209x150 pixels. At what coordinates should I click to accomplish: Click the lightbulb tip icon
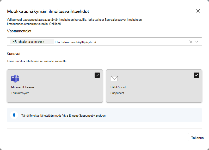click(x=14, y=115)
